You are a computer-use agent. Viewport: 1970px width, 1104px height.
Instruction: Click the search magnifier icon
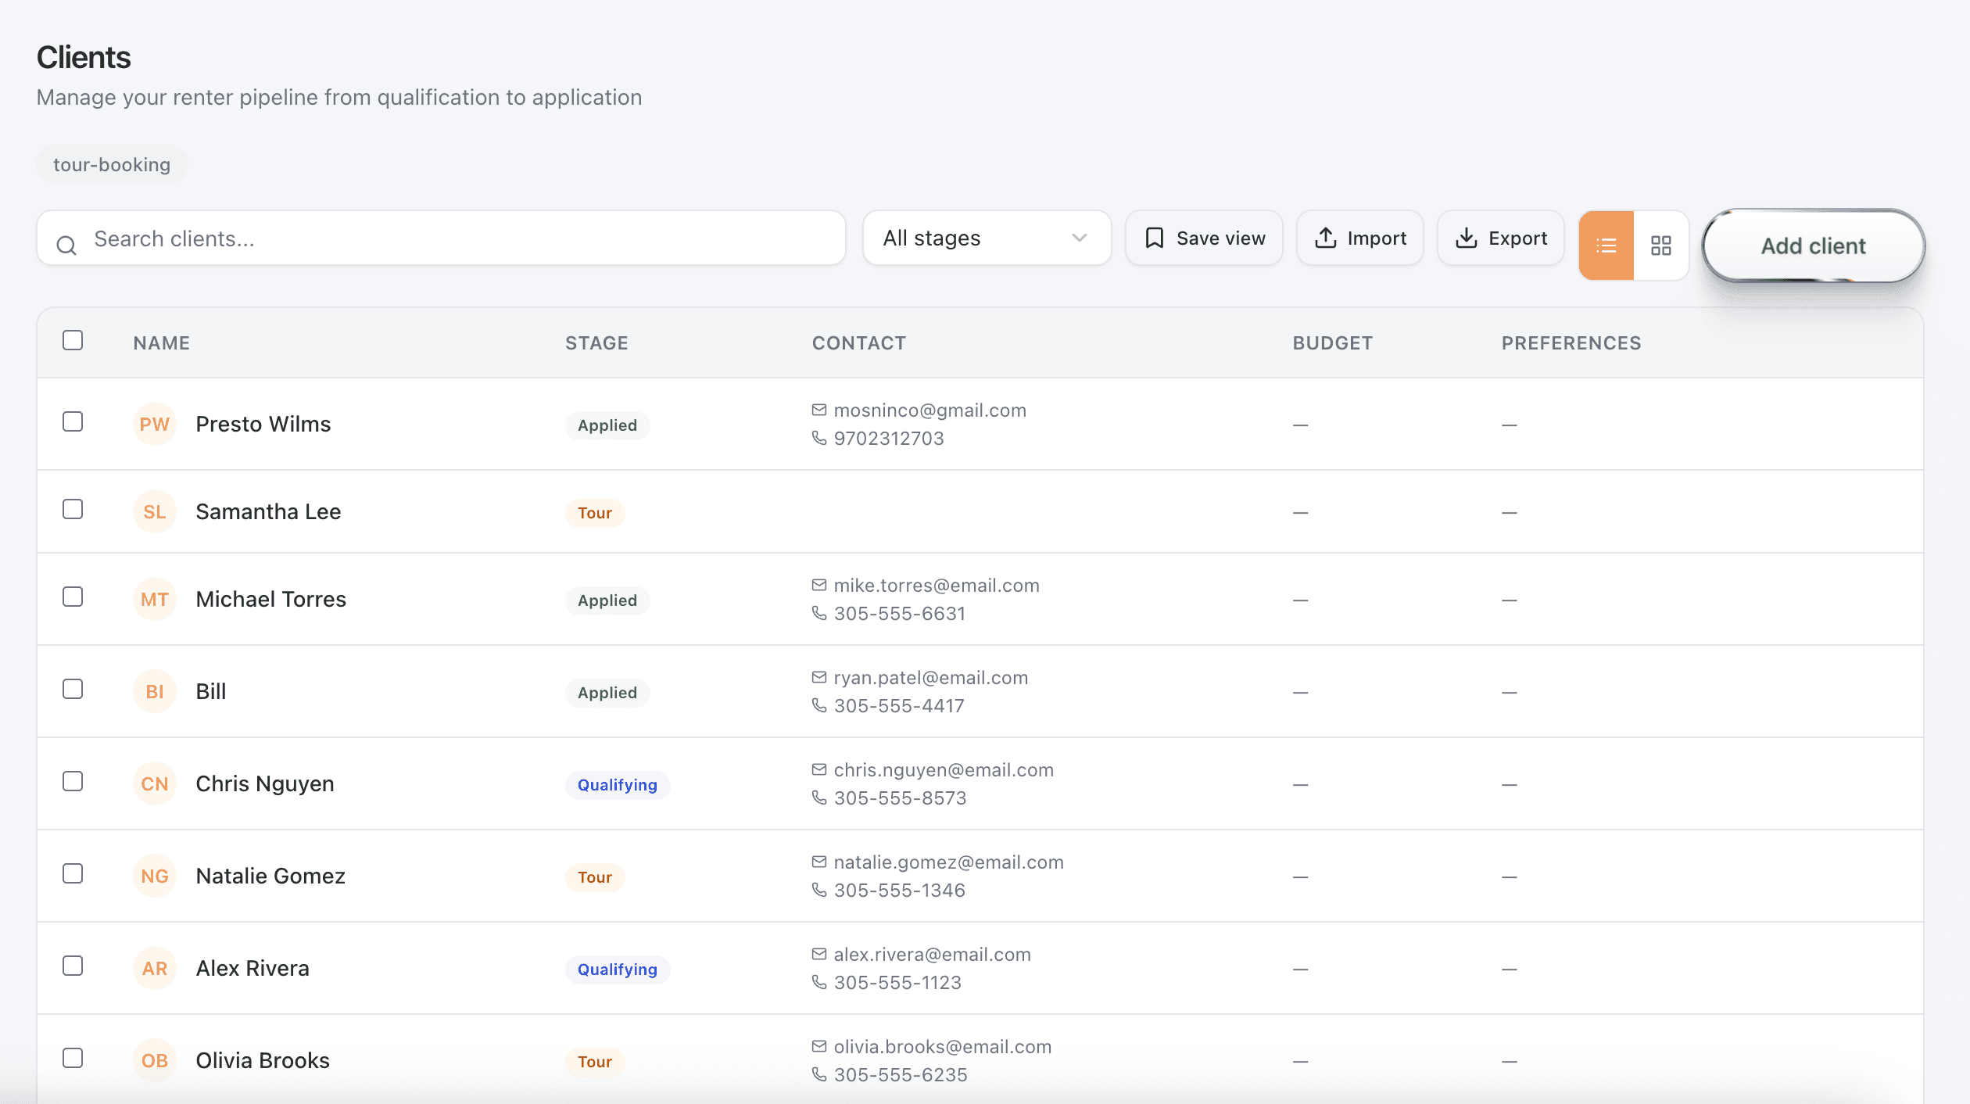pos(66,244)
